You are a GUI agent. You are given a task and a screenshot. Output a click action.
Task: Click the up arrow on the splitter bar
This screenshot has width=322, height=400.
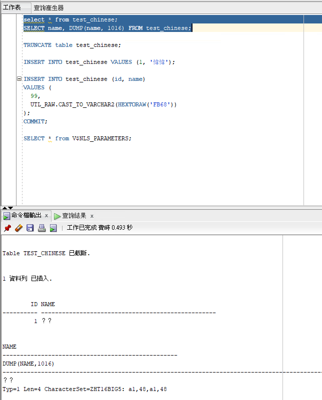4,207
